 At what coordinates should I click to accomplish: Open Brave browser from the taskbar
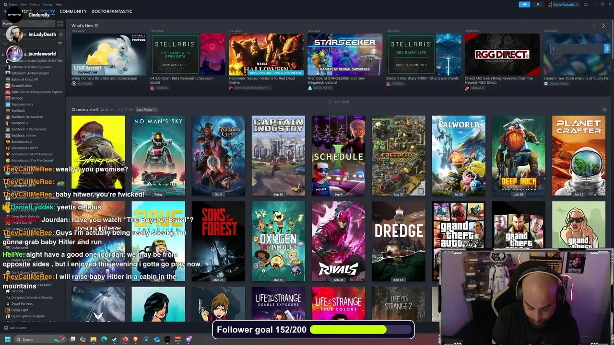135,339
